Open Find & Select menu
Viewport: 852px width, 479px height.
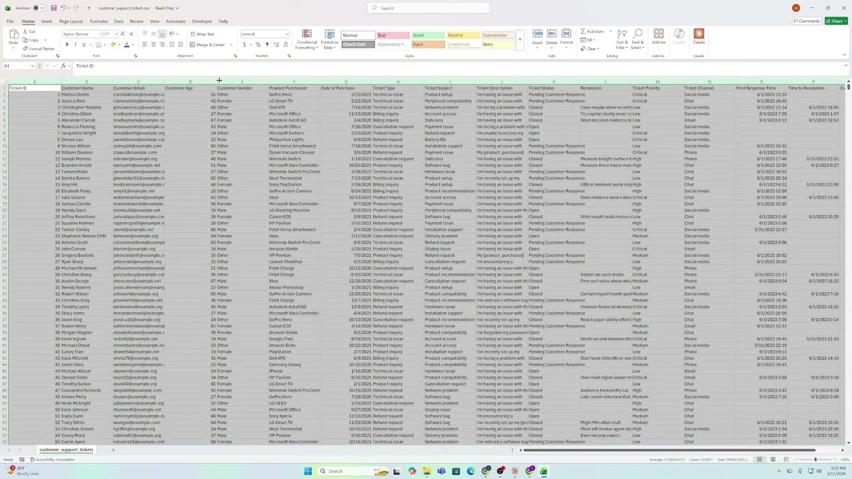638,39
